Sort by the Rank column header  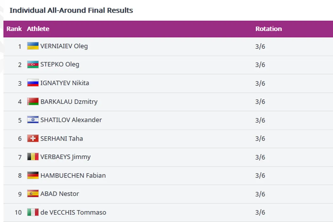pyautogui.click(x=14, y=29)
